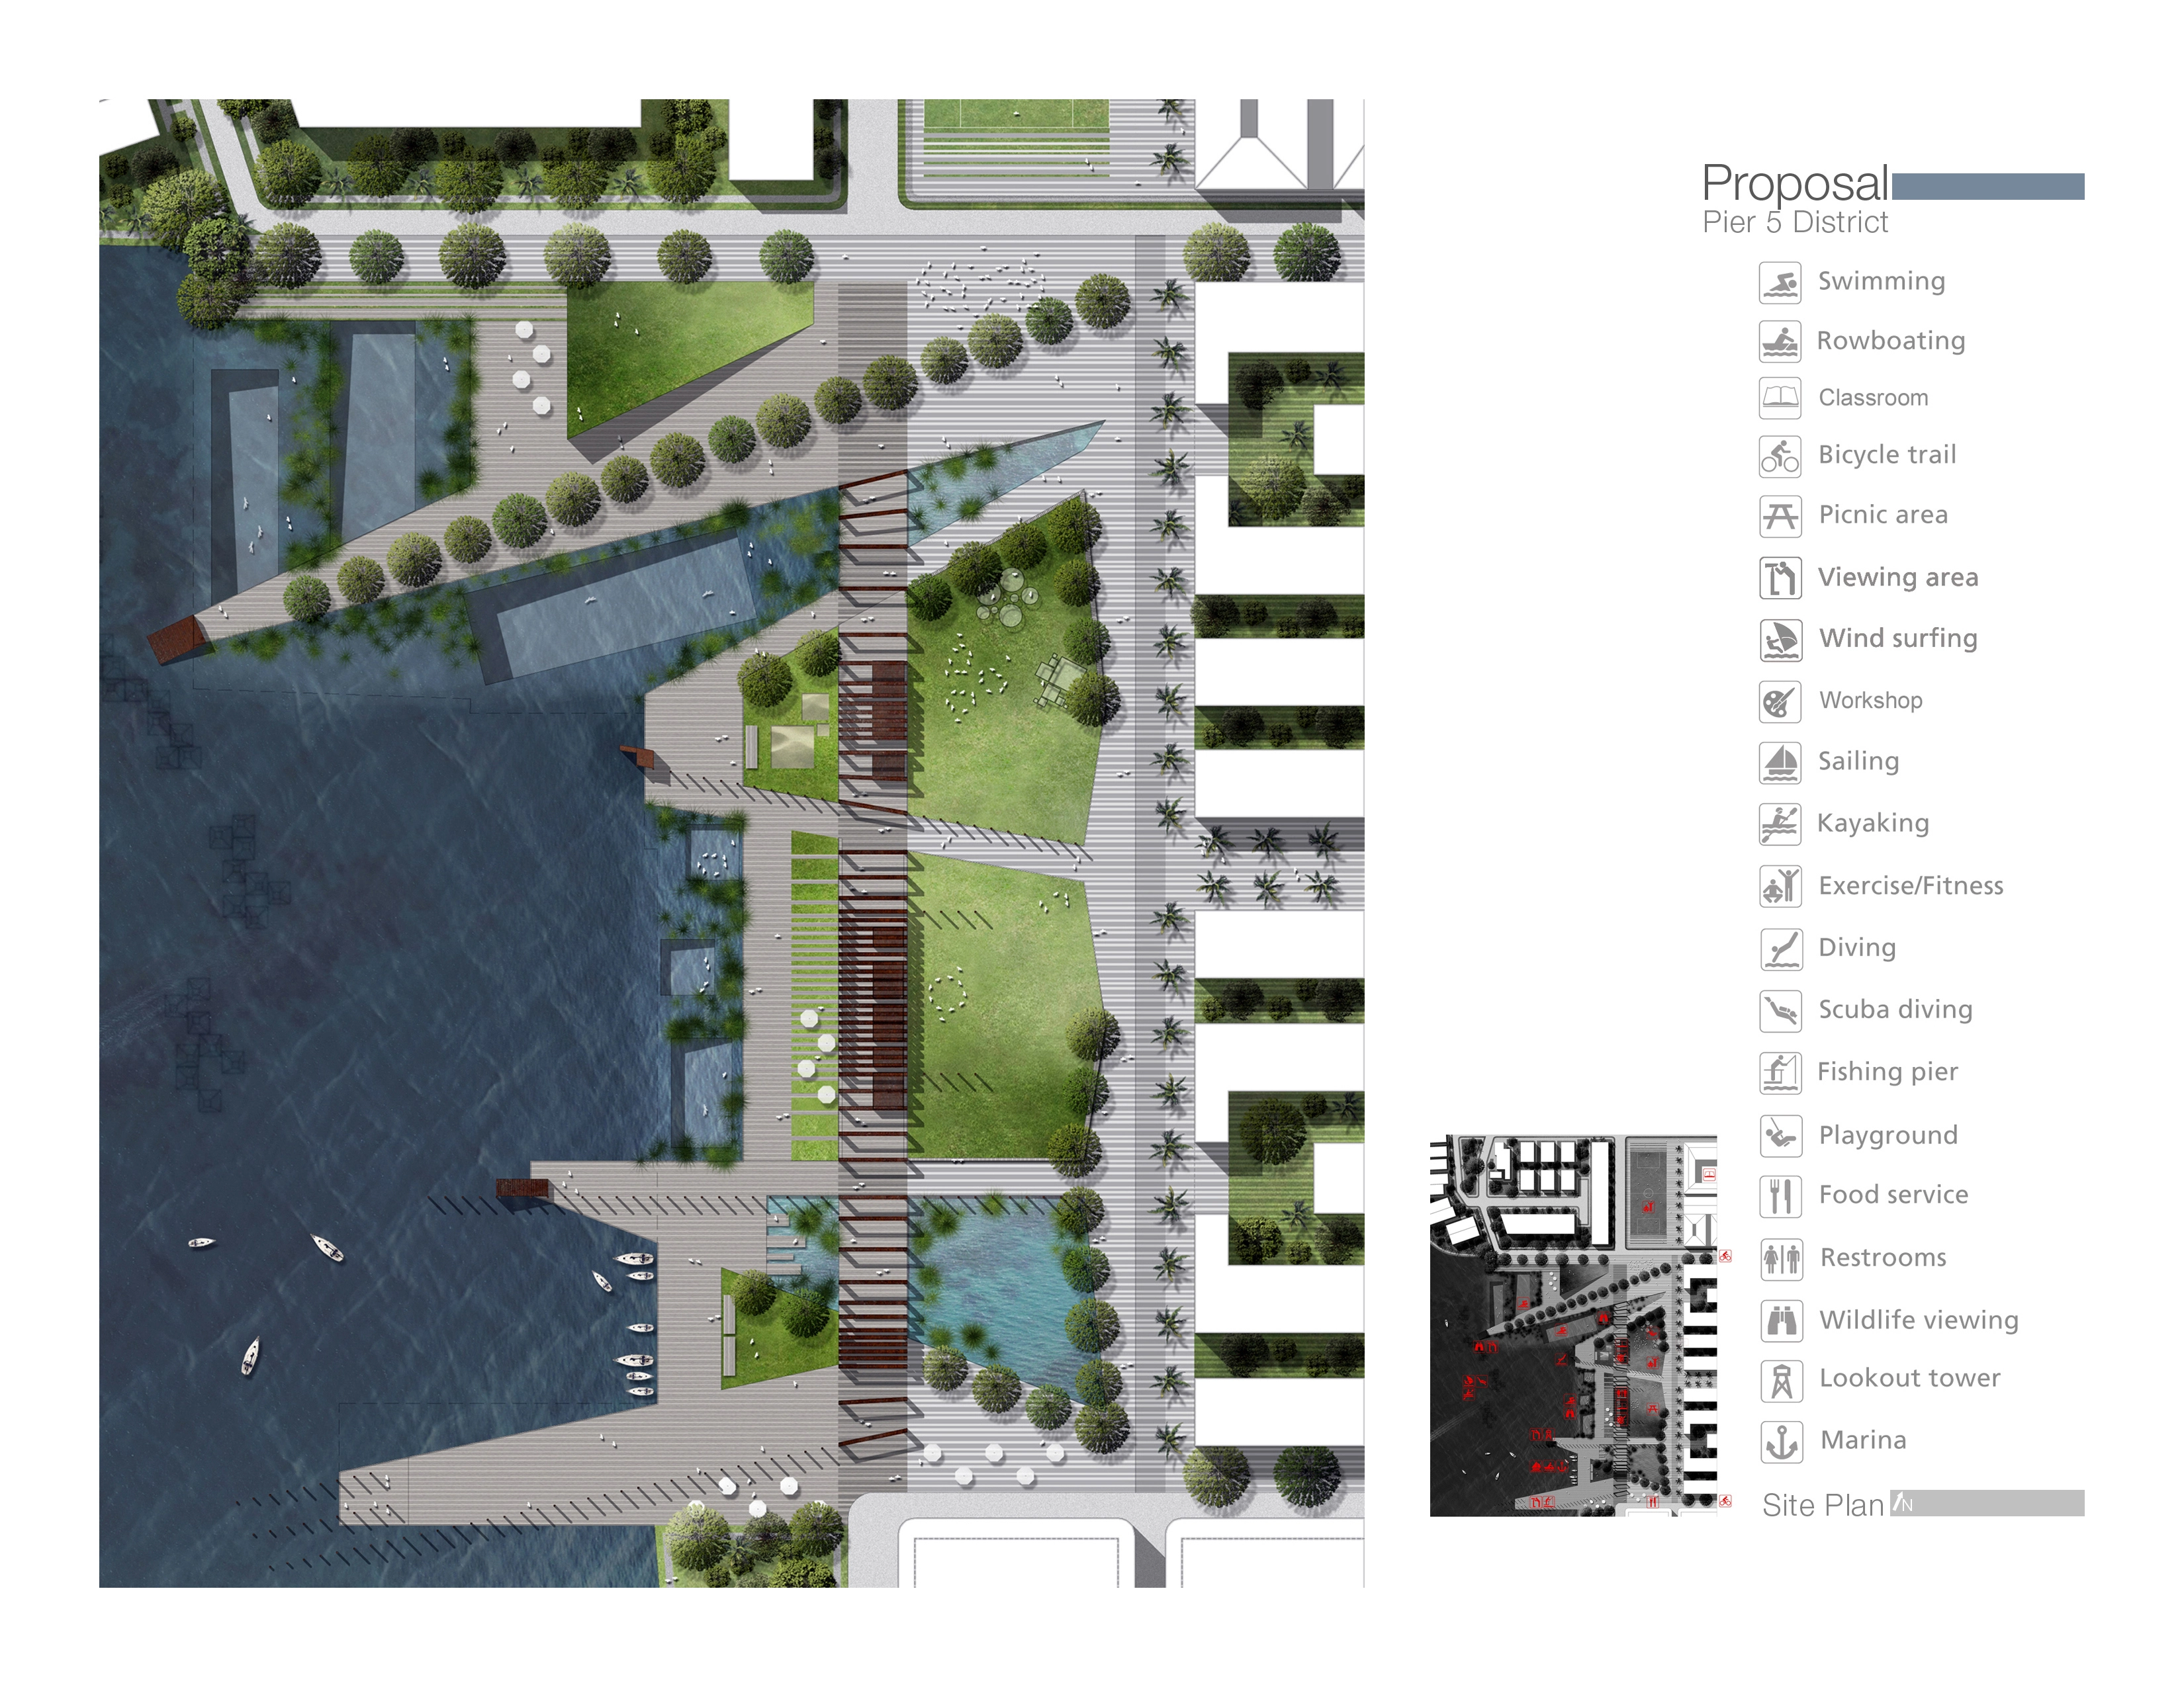This screenshot has width=2184, height=1687.
Task: Click the 'Playground' legend label
Action: coord(1888,1135)
